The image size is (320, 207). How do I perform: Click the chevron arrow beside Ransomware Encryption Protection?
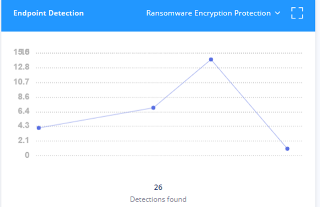(x=277, y=13)
